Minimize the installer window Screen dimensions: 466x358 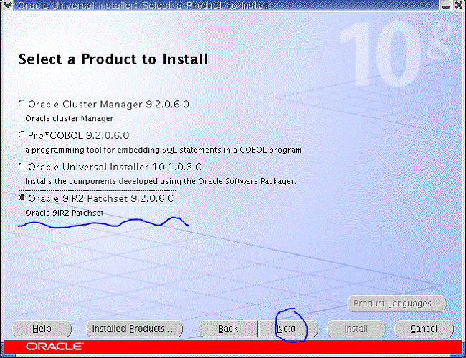445,5
